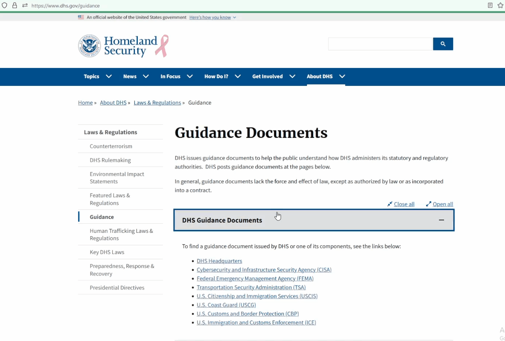The width and height of the screenshot is (505, 341).
Task: Click the Open all link
Action: (443, 204)
